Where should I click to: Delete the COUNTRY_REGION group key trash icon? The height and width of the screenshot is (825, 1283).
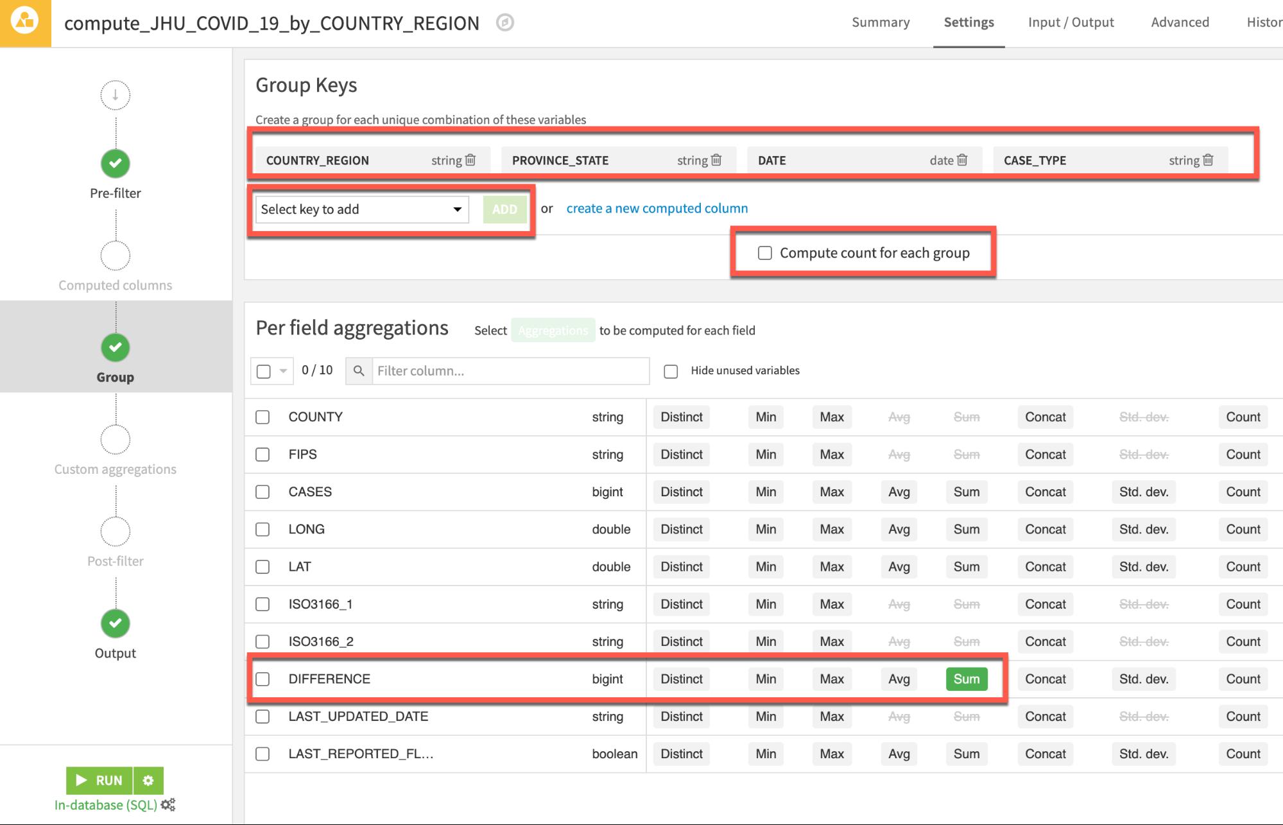470,160
